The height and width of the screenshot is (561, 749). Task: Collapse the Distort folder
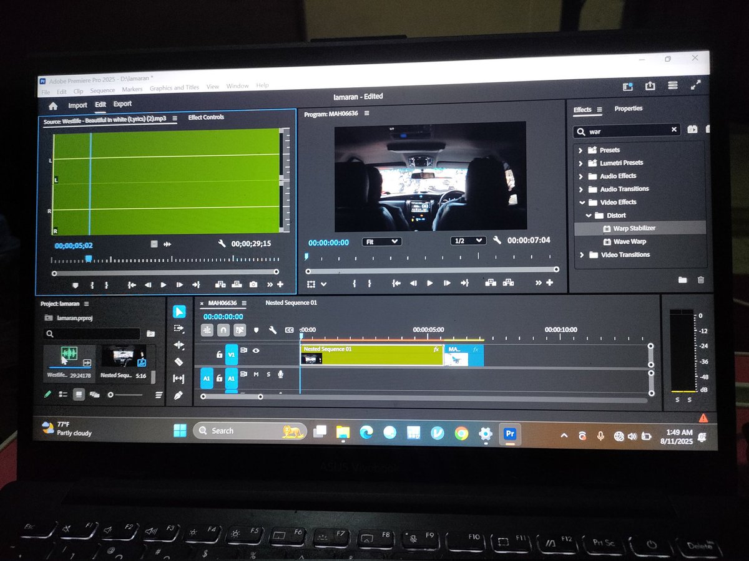[589, 215]
